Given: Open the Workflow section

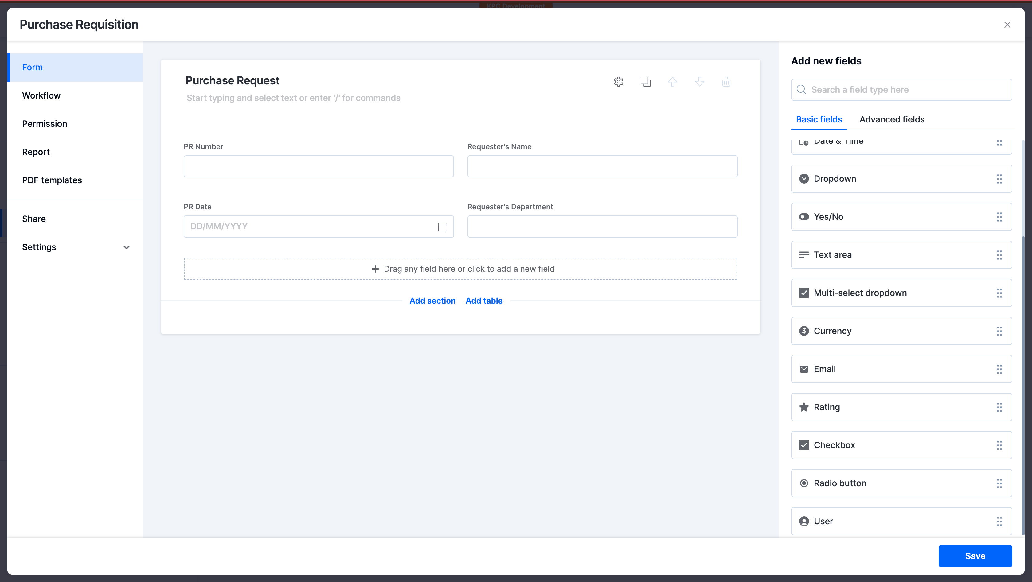Looking at the screenshot, I should tap(41, 95).
